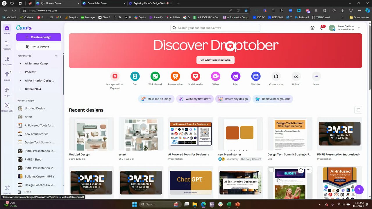Click the Instagram Post (Square) icon

[x=115, y=76]
